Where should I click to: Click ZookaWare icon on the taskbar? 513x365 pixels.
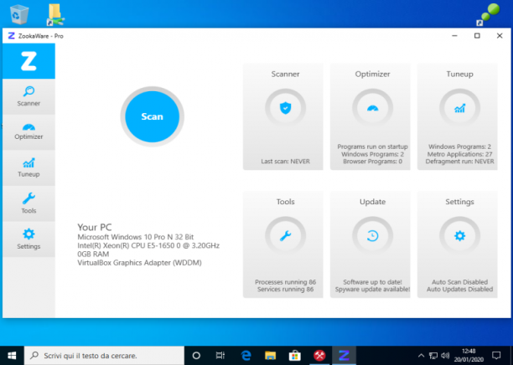coord(344,356)
